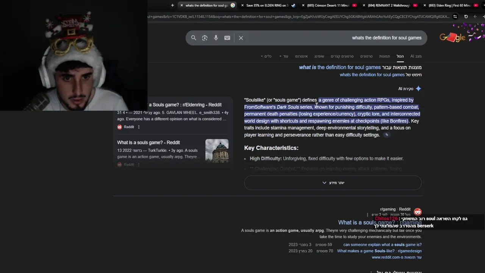Select the 'סרטונים' videos tab
Viewport: 485px width, 273px height.
[366, 56]
